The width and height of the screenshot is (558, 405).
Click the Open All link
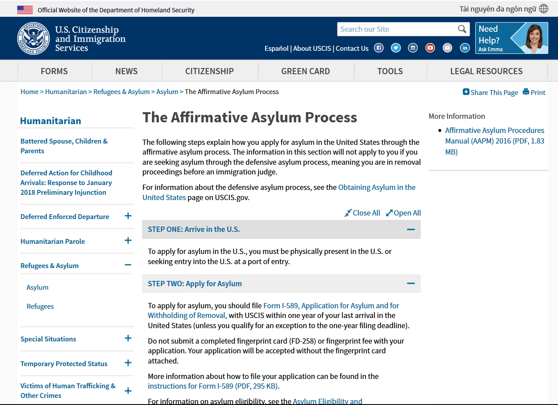pyautogui.click(x=403, y=213)
